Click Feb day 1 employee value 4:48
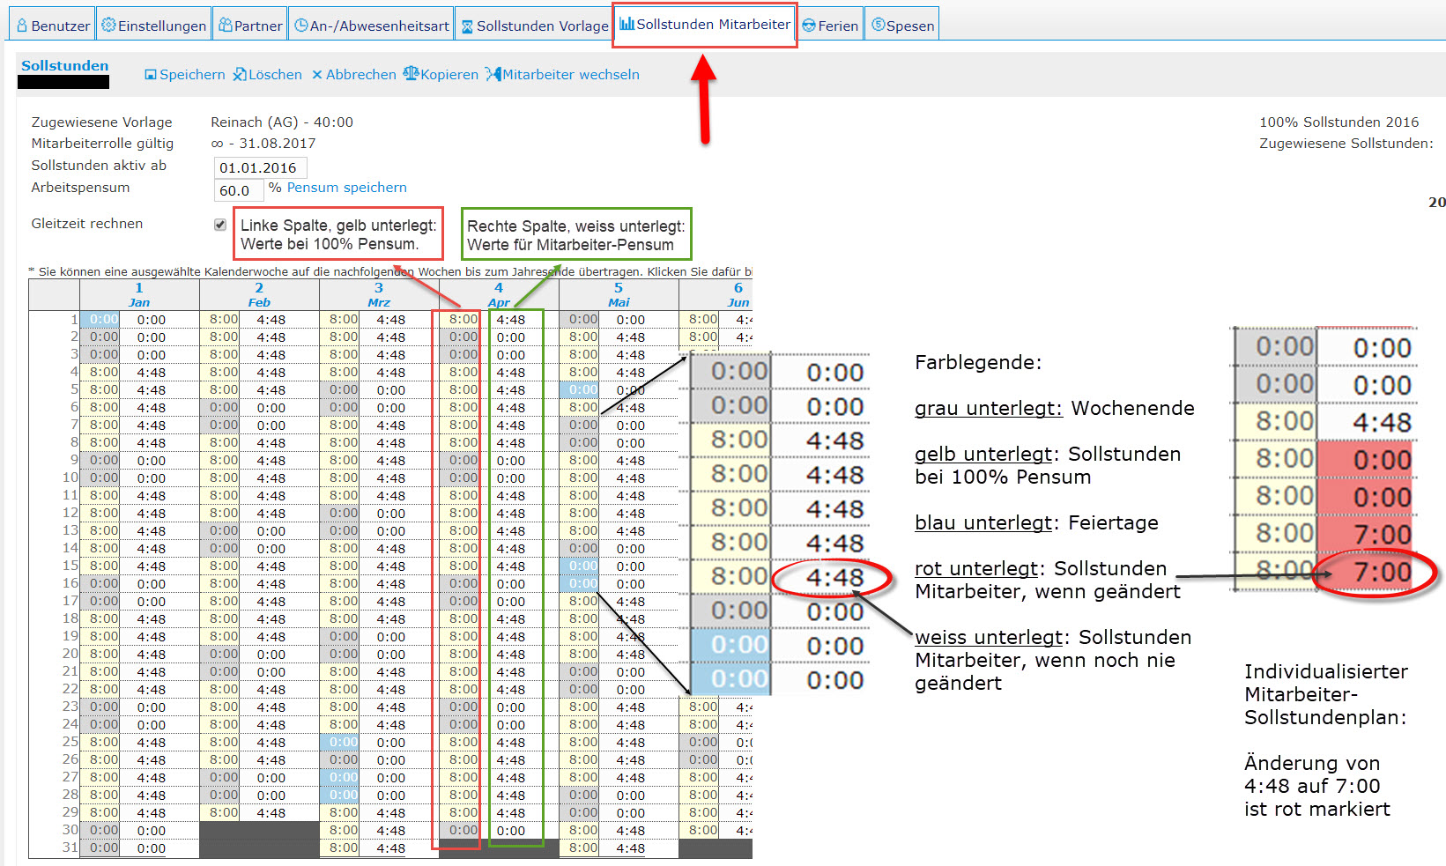Image resolution: width=1446 pixels, height=866 pixels. tap(271, 320)
